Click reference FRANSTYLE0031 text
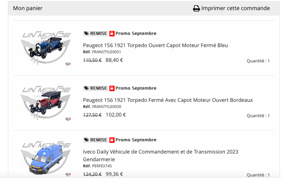This screenshot has width=282, height=178. point(106,52)
